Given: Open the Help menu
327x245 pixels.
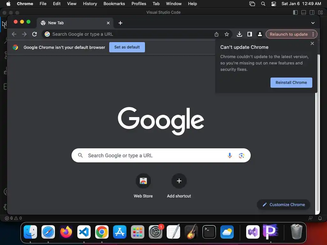Looking at the screenshot, I should point(192,4).
